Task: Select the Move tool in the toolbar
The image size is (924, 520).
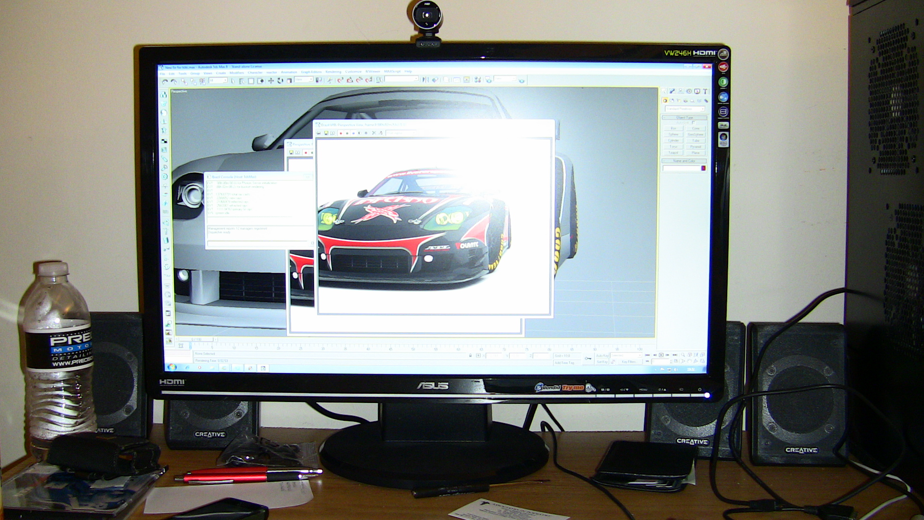Action: (270, 81)
